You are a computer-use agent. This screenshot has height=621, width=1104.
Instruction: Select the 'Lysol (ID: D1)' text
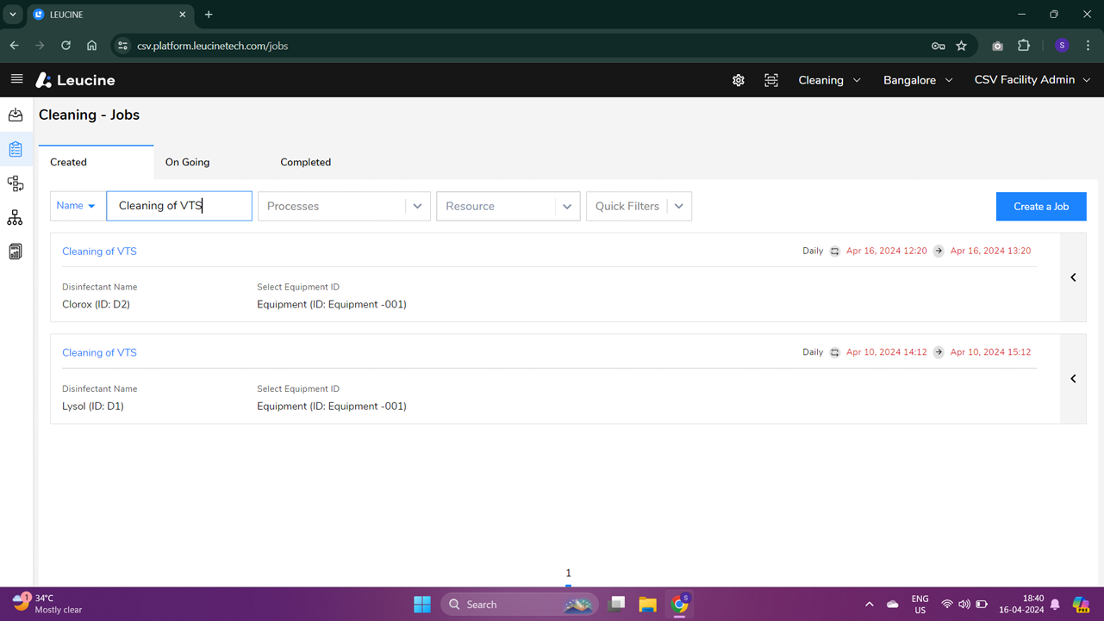93,406
